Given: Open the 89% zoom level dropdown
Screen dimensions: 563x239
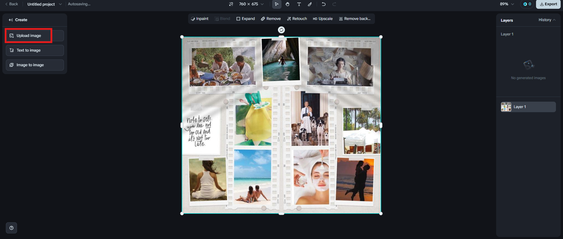Looking at the screenshot, I should click(x=507, y=4).
